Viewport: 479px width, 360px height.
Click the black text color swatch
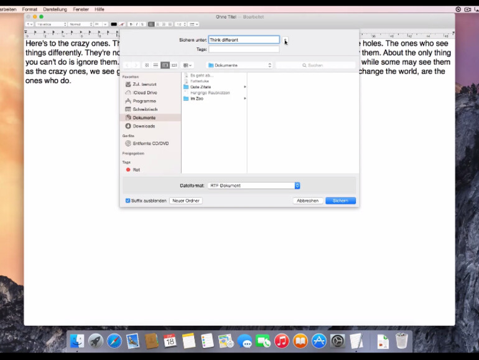[x=114, y=24]
